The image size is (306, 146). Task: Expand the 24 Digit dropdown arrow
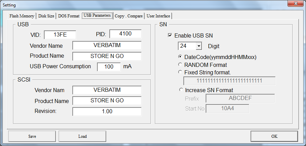(198, 46)
